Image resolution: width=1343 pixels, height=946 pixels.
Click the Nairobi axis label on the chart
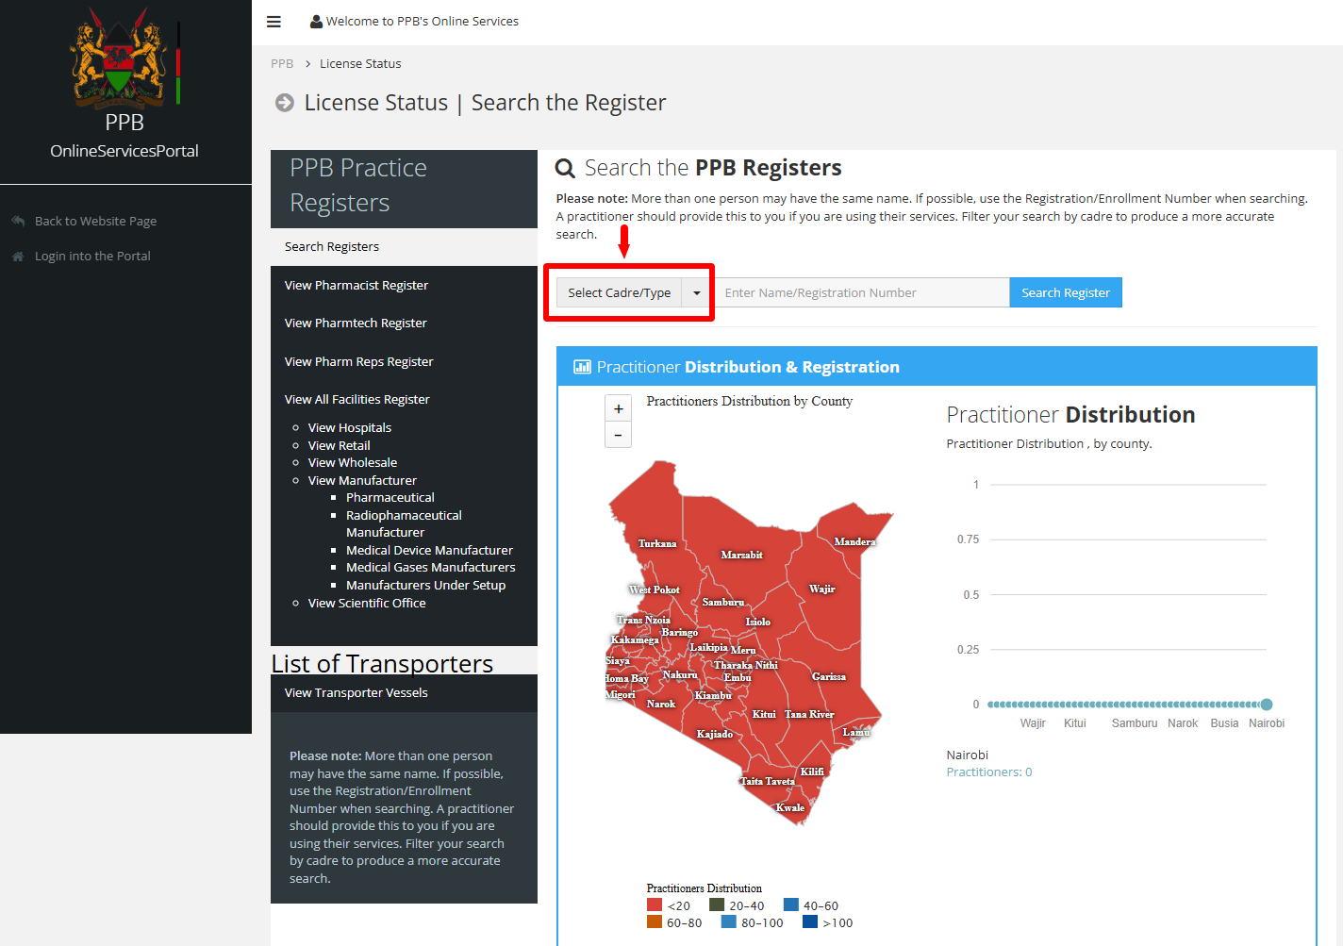click(x=1267, y=723)
